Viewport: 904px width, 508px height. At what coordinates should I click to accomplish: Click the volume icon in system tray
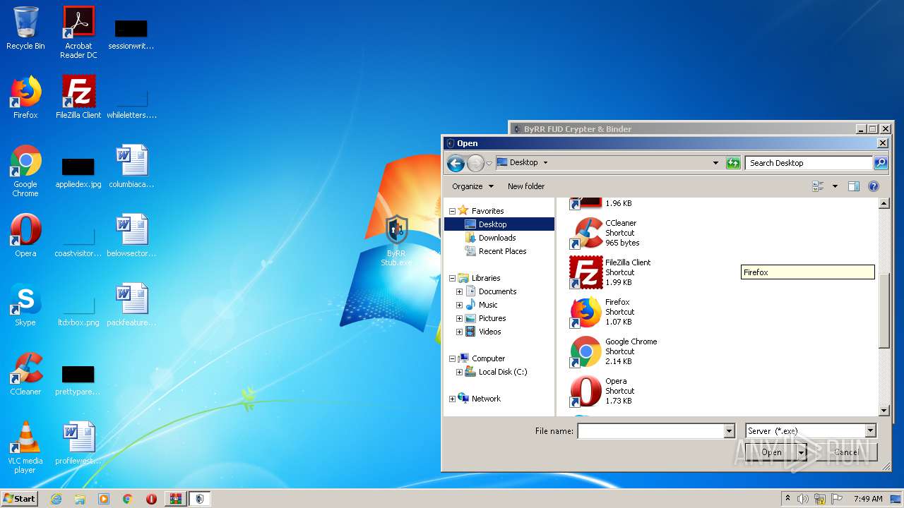click(x=803, y=499)
